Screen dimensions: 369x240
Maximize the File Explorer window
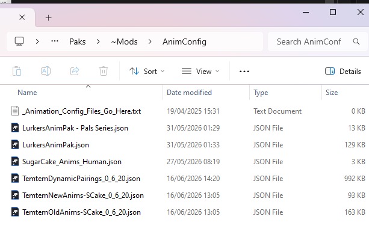coord(333,12)
